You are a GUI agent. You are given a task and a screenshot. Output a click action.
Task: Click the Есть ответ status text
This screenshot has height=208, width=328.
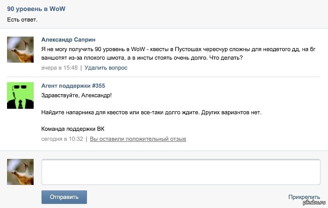coord(22,20)
